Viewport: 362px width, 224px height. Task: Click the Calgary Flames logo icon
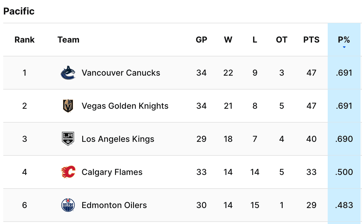click(x=68, y=172)
